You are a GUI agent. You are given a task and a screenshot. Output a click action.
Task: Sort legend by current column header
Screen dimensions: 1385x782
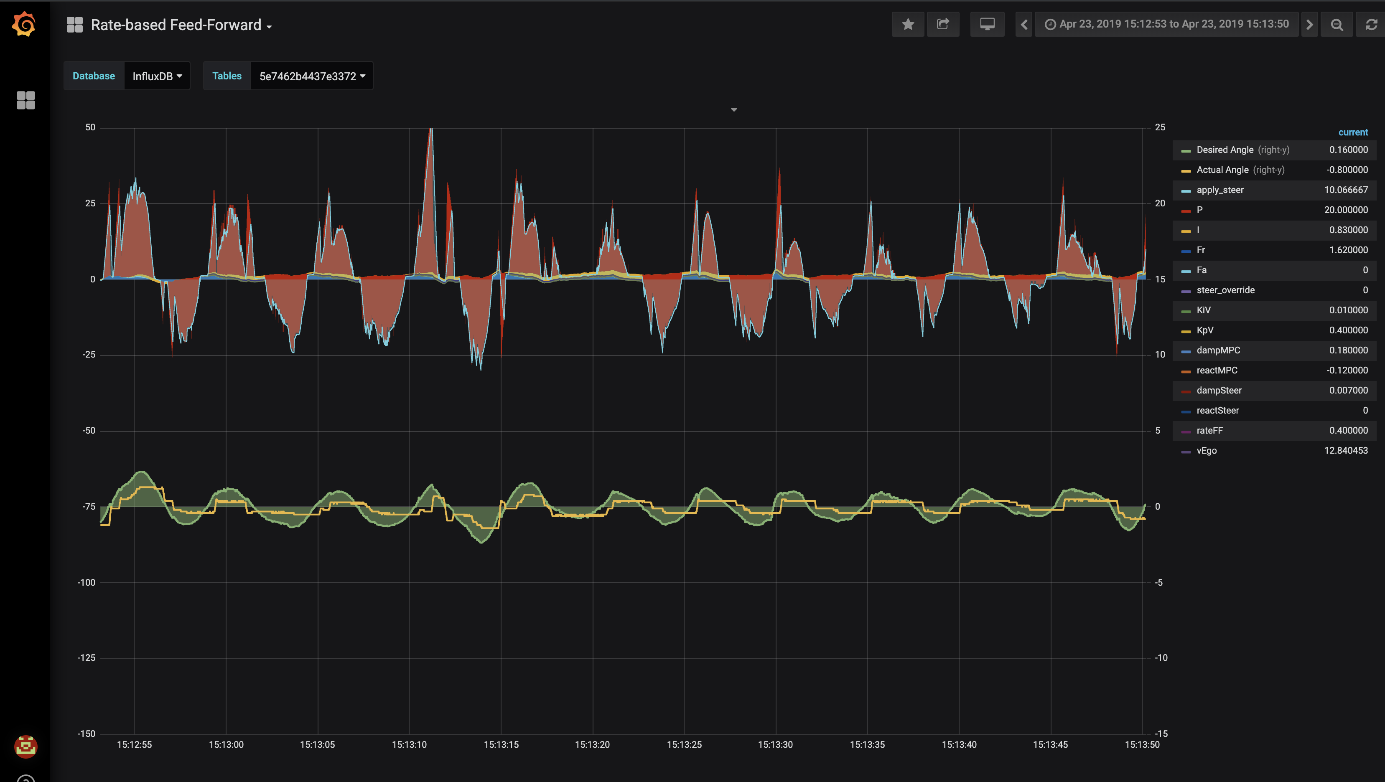click(x=1353, y=132)
